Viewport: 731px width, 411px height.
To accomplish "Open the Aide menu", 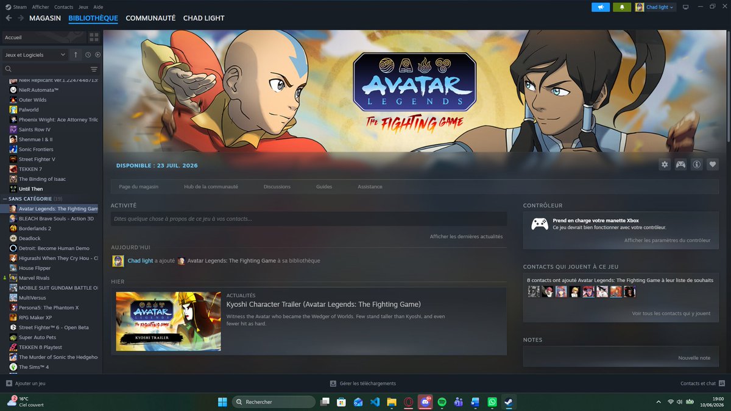I will click(x=99, y=7).
